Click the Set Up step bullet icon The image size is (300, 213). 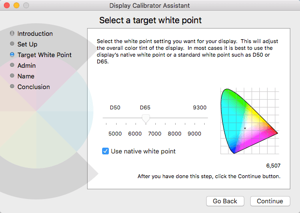pos(12,44)
